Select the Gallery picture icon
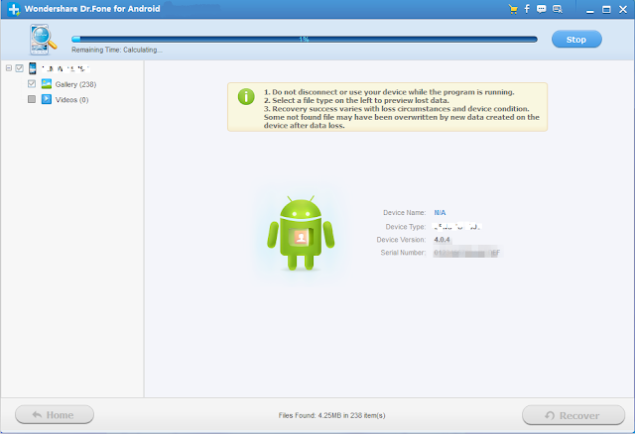Screen dimensions: 635x434 tap(47, 83)
